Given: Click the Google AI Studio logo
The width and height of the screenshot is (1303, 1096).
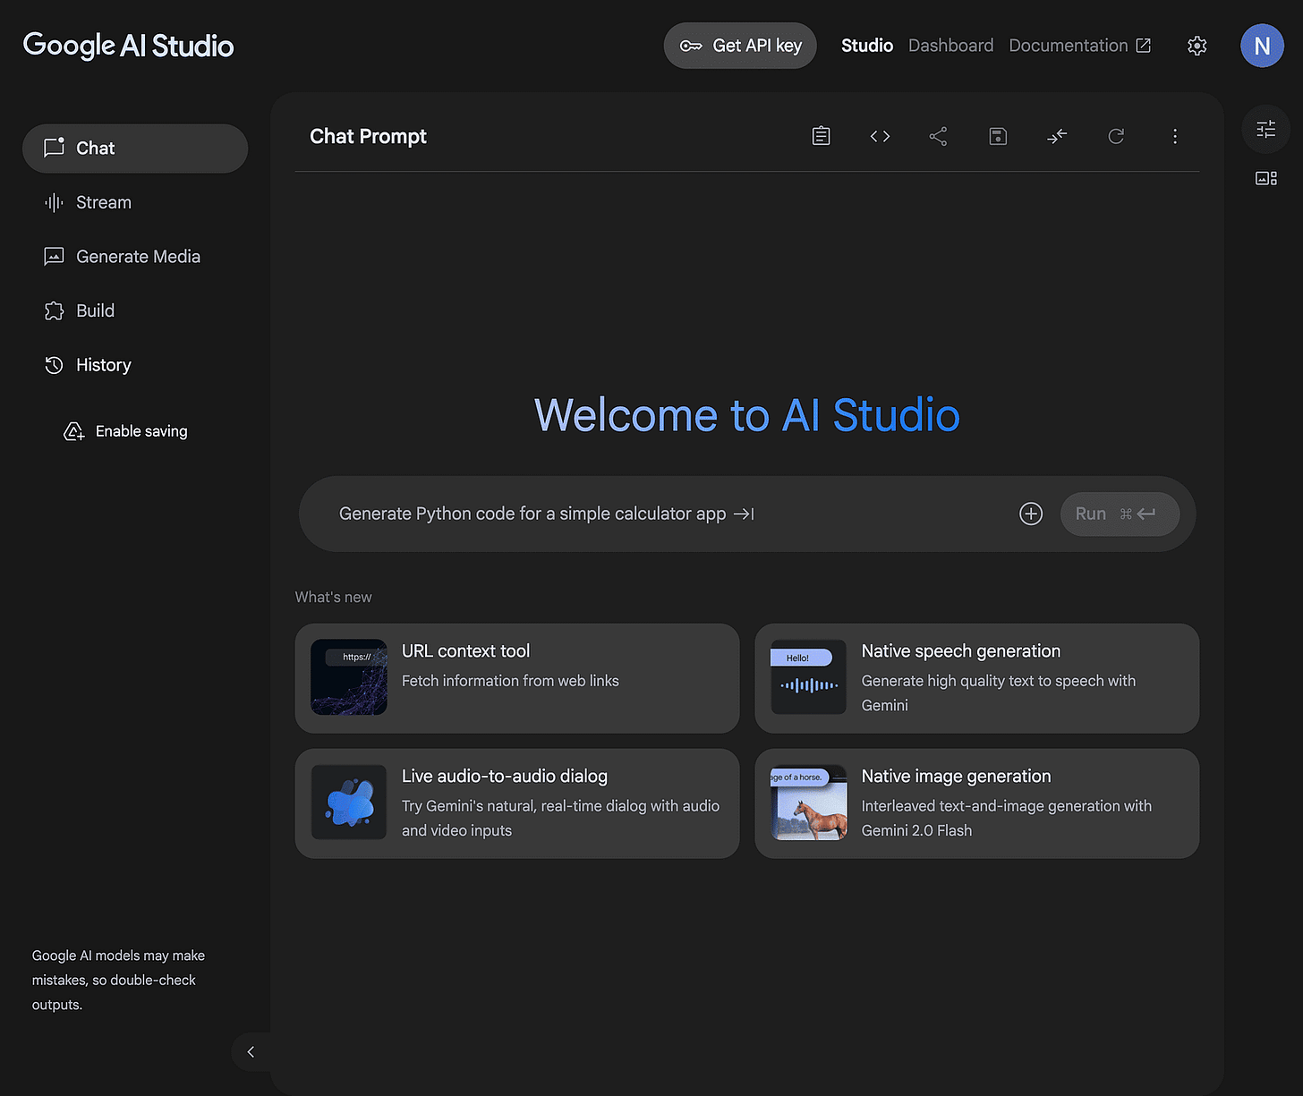Looking at the screenshot, I should (x=128, y=45).
